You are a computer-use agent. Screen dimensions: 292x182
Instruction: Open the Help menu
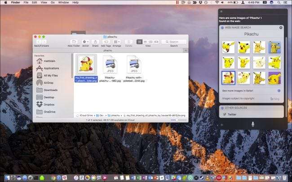75,2
